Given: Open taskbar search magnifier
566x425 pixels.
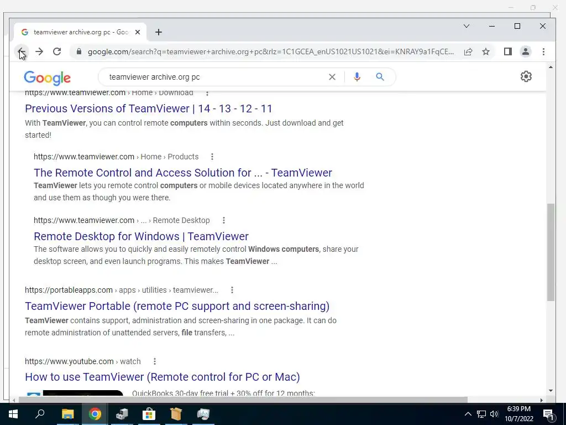Looking at the screenshot, I should 40,414.
